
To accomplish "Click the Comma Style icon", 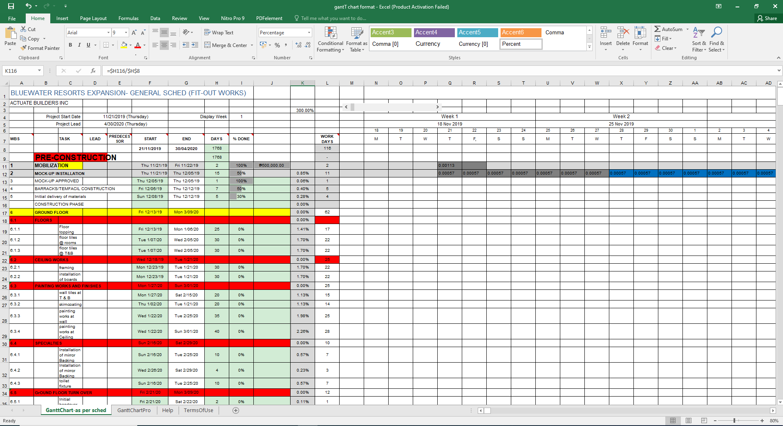I will (x=286, y=45).
